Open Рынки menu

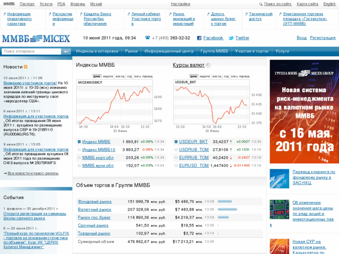131,51
